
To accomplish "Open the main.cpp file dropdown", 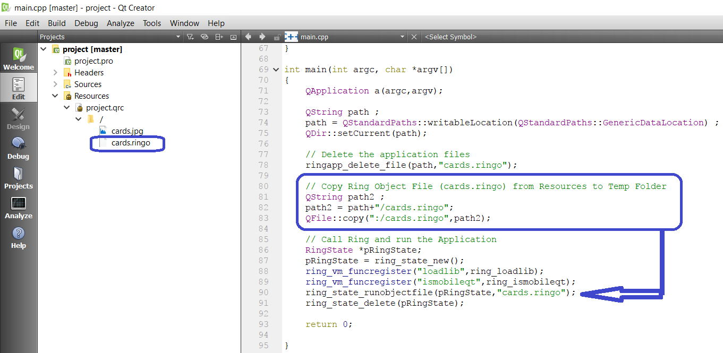I will click(402, 37).
